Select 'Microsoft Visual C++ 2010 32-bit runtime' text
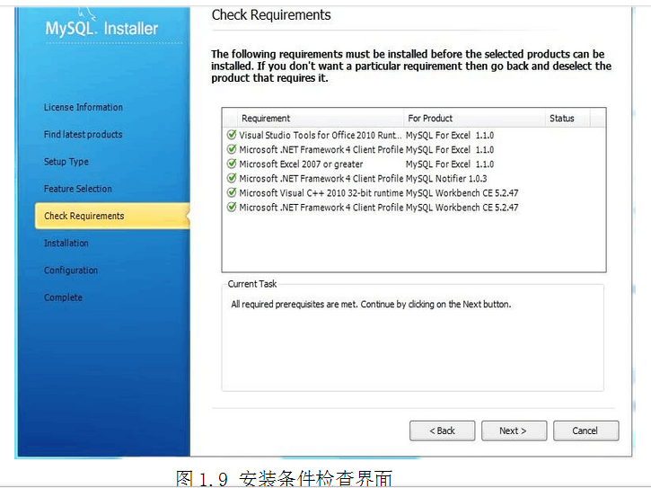Image resolution: width=651 pixels, height=488 pixels. (x=321, y=193)
